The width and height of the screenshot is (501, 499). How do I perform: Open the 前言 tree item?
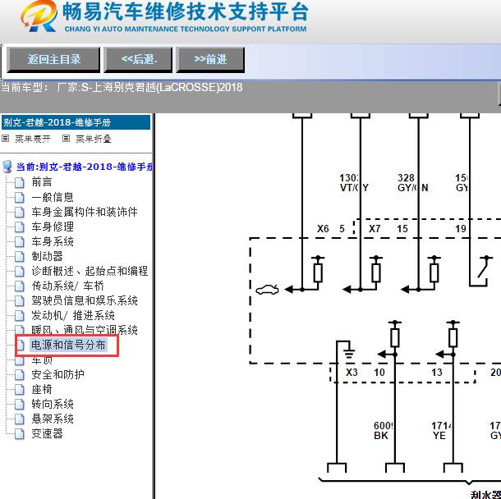pyautogui.click(x=42, y=182)
